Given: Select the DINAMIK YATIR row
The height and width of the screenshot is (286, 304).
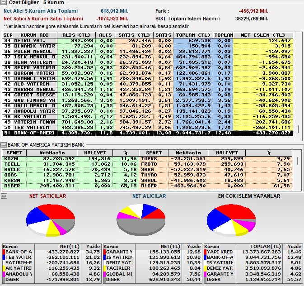Looking at the screenshot, I should (x=148, y=46).
